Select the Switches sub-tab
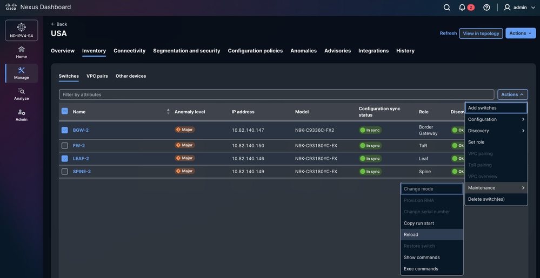 [x=69, y=76]
